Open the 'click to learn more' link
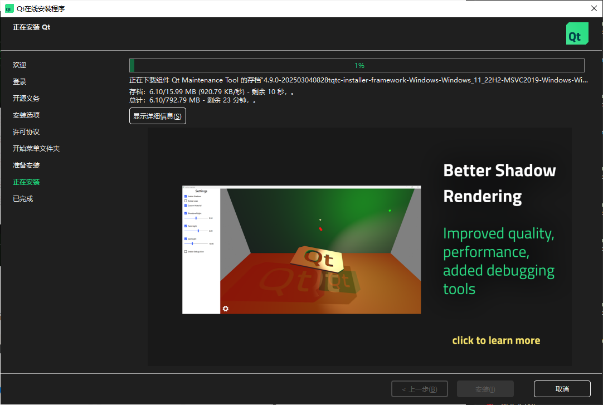The width and height of the screenshot is (603, 405). pyautogui.click(x=496, y=340)
